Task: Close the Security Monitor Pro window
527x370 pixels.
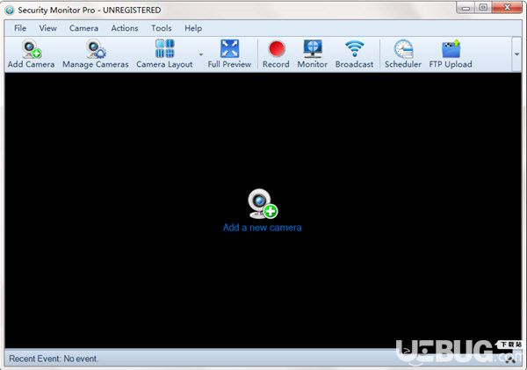Action: 507,7
